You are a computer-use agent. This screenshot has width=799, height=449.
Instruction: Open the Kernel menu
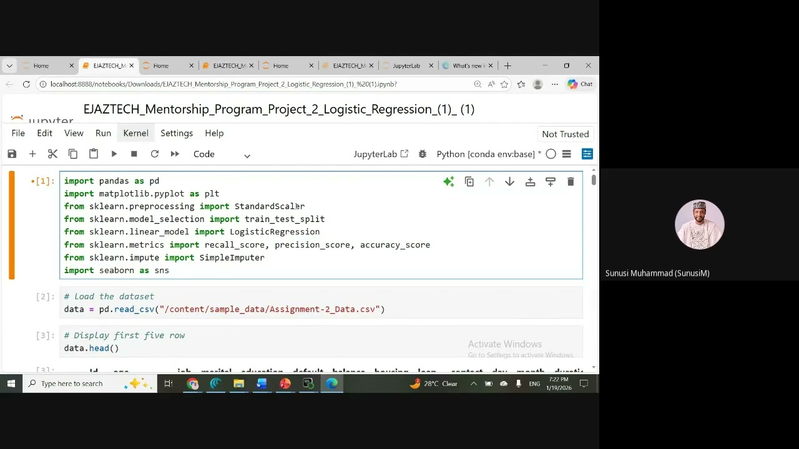(x=135, y=133)
